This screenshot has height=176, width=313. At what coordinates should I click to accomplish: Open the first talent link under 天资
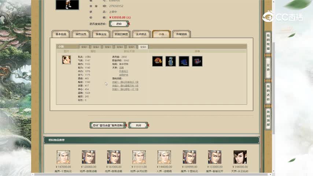pos(121,68)
